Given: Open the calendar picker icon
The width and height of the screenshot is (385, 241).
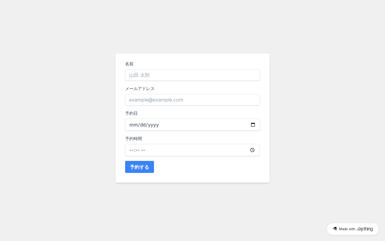Looking at the screenshot, I should 253,125.
